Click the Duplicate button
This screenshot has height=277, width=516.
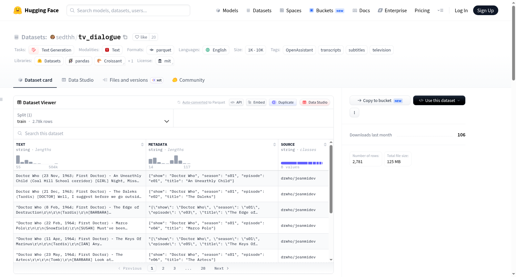(x=283, y=102)
